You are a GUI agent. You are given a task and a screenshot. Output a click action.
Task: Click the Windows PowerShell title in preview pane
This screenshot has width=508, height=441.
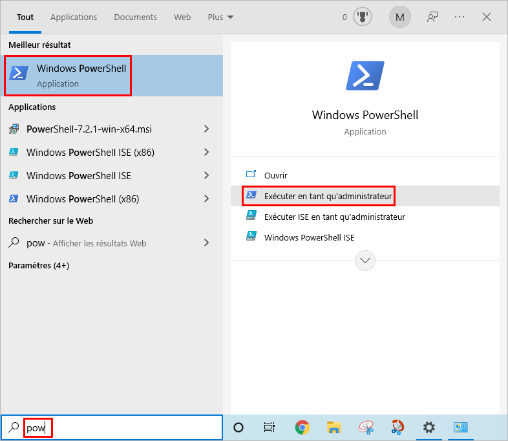(x=365, y=115)
